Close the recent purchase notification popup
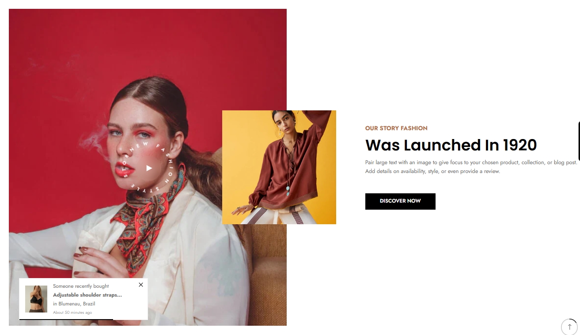580x335 pixels. pos(141,285)
